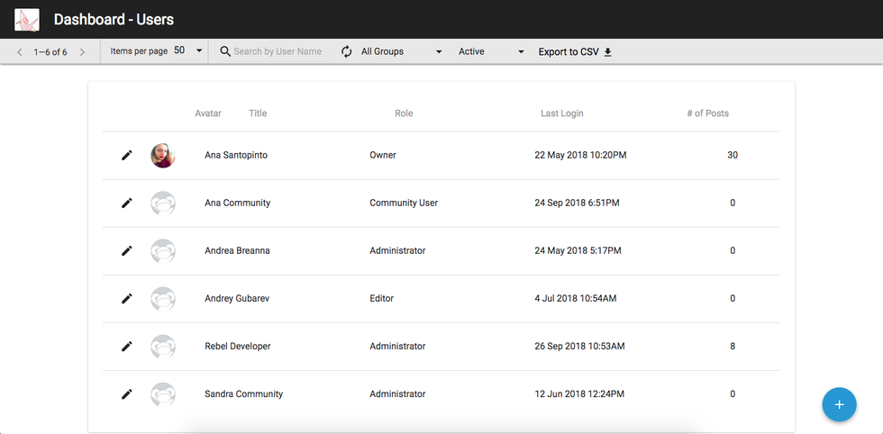Click the Export to CSV button
The width and height of the screenshot is (883, 434).
575,52
